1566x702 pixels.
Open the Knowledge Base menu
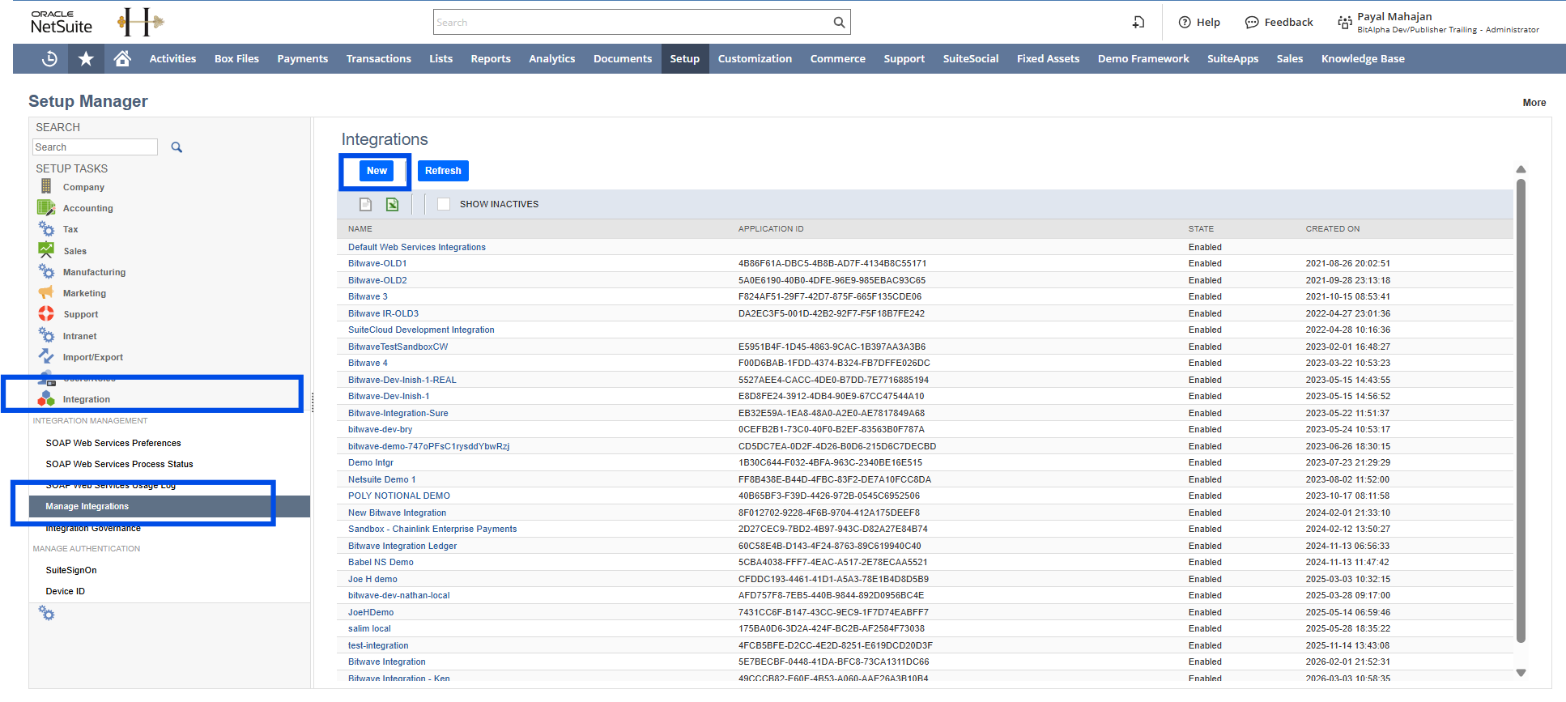[x=1363, y=58]
